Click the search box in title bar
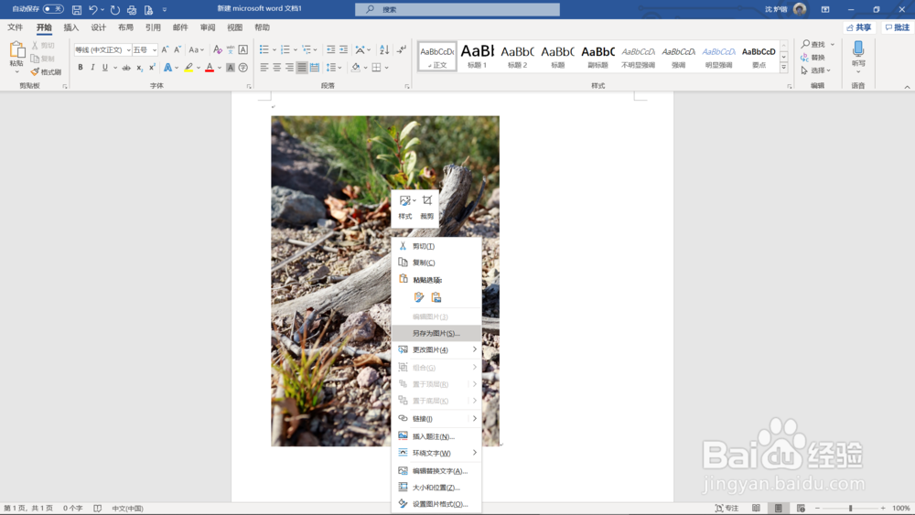Viewport: 915px width, 515px height. (457, 9)
